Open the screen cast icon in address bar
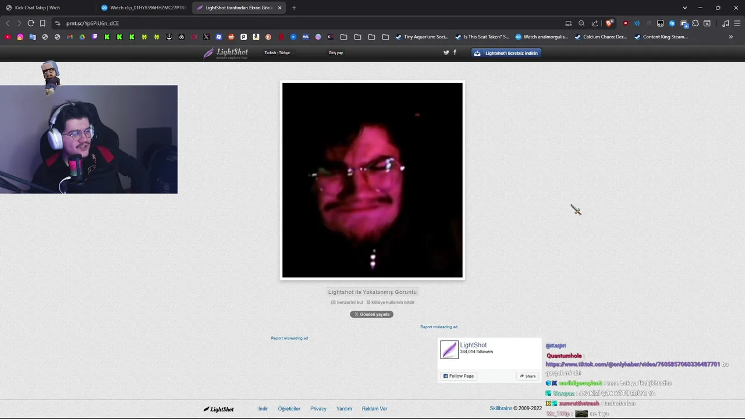Screen dimensions: 745x419 coord(569,23)
